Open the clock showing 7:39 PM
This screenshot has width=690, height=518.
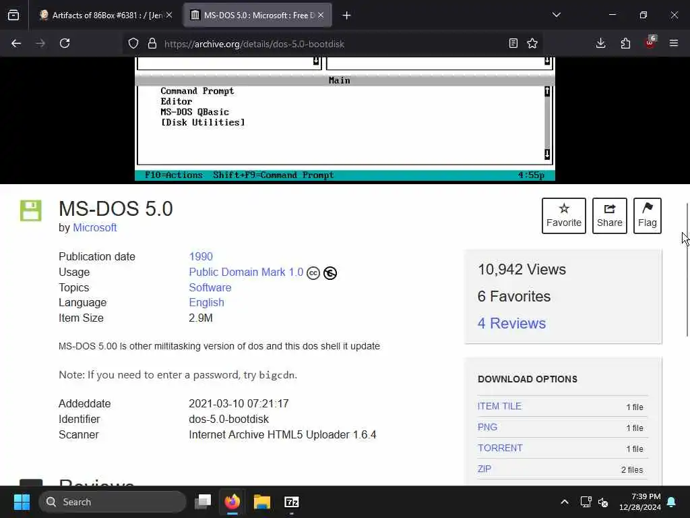(x=640, y=502)
